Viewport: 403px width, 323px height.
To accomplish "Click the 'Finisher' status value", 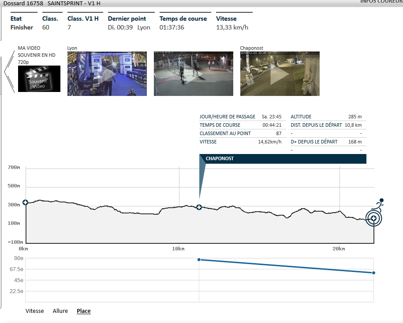I will point(22,27).
